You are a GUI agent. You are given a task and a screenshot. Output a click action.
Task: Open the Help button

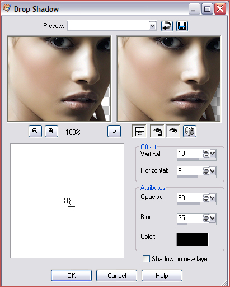pos(162,275)
